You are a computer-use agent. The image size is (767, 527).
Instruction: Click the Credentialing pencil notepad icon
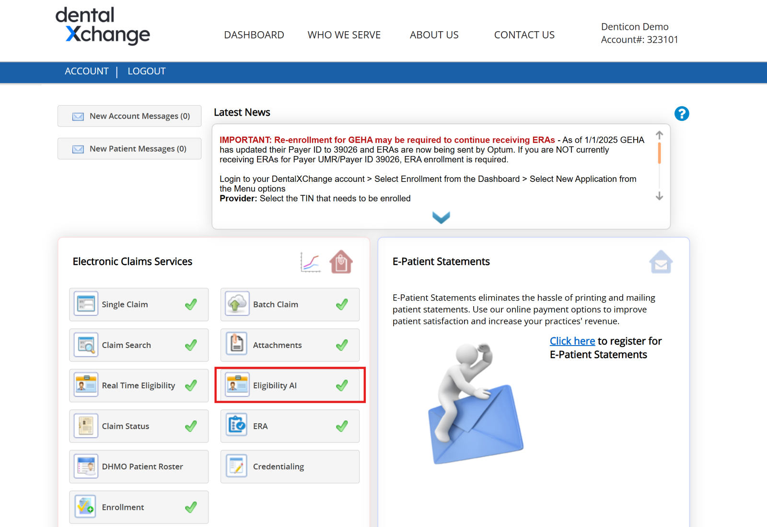[x=237, y=466]
